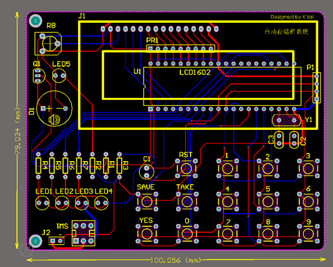The width and height of the screenshot is (333, 267).
Task: Select the LED5 footprint
Action: (x=60, y=76)
